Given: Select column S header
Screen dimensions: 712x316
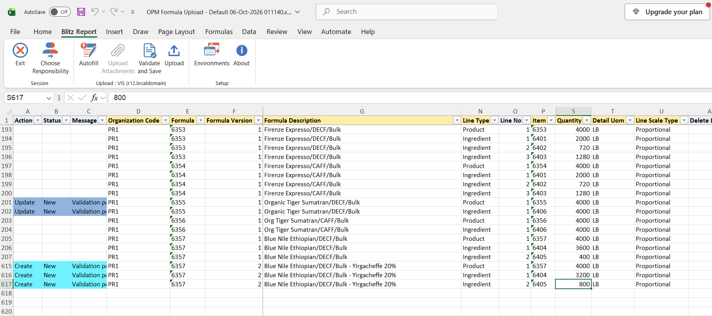Looking at the screenshot, I should (x=573, y=111).
